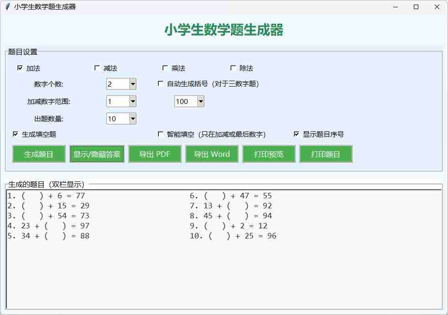
Task: Click the feather app icon in title bar
Action: click(x=7, y=7)
